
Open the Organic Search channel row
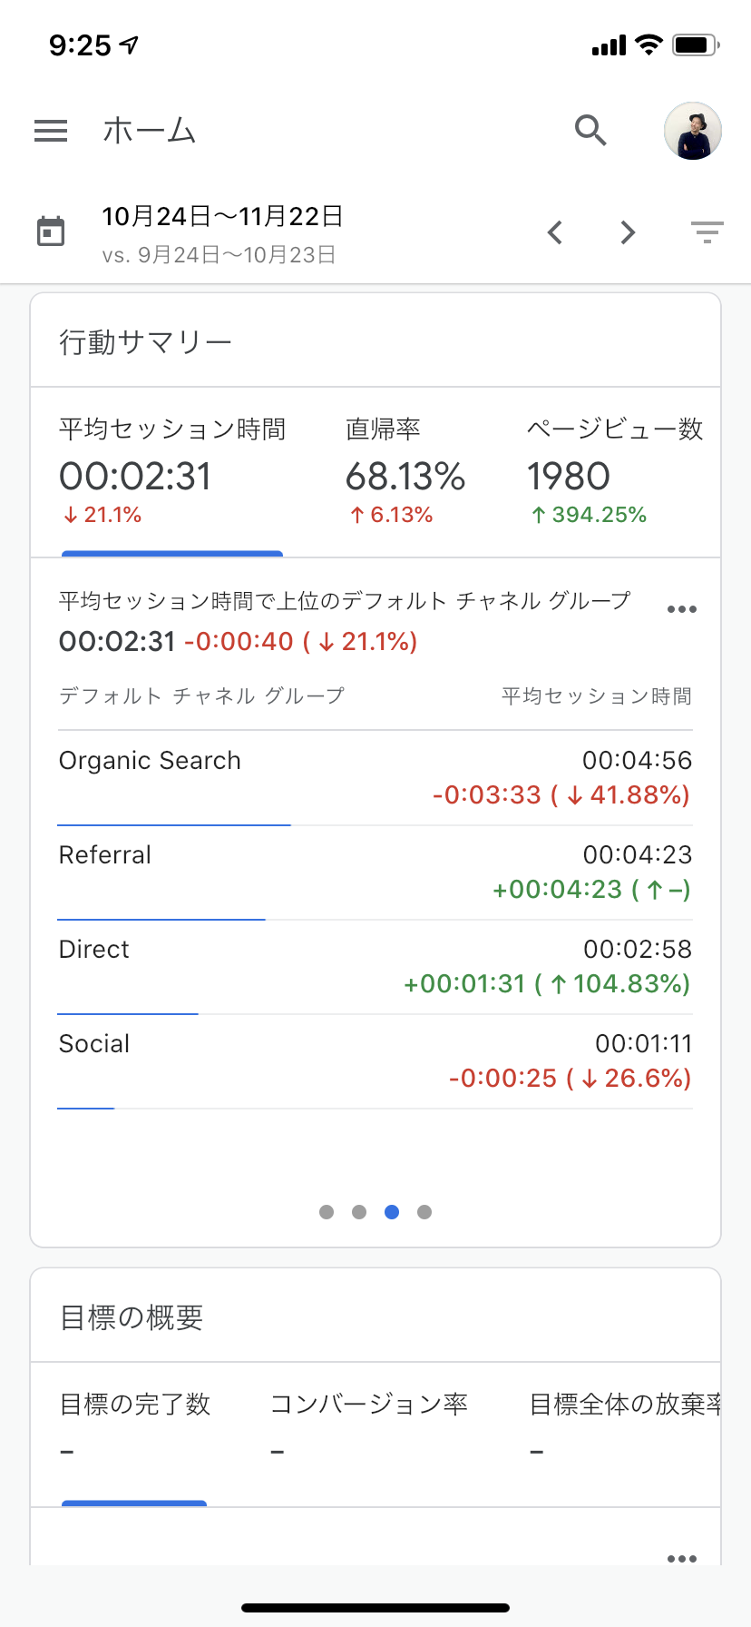tap(375, 778)
